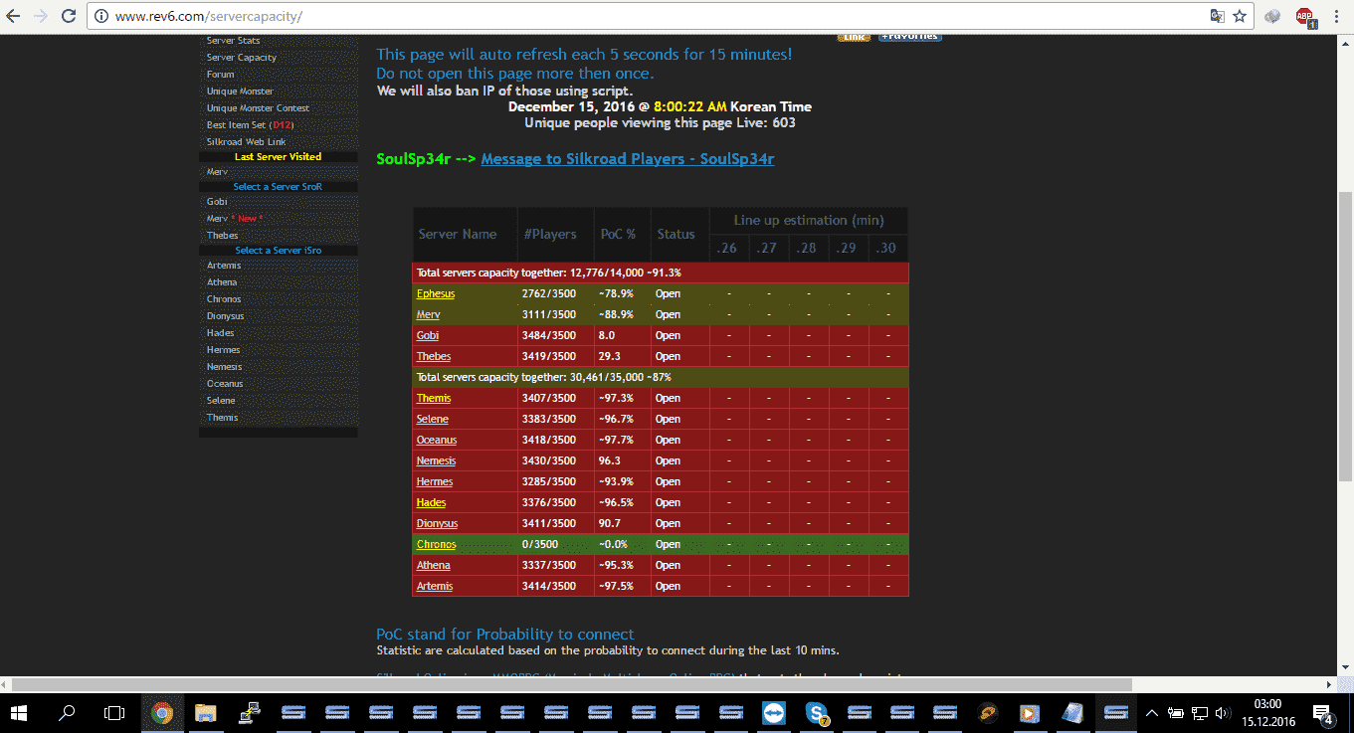Open Silkroad Web Link in sidebar

click(246, 142)
